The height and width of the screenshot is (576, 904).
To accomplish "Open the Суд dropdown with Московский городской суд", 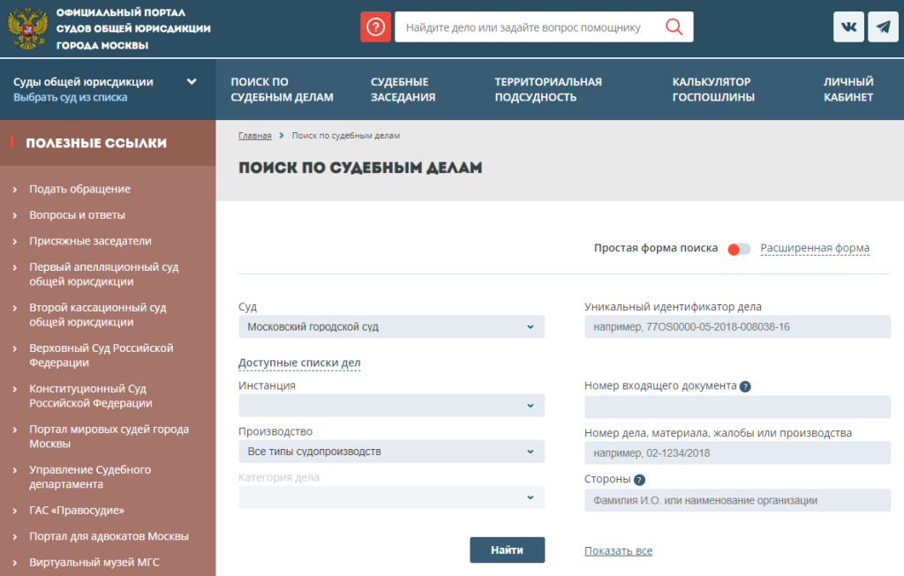I will pyautogui.click(x=391, y=327).
